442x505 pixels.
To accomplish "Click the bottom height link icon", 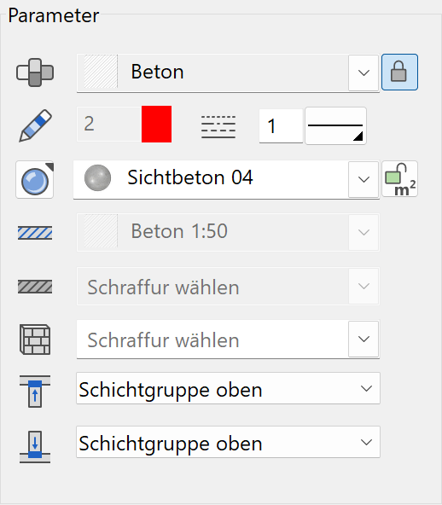I will [x=35, y=447].
